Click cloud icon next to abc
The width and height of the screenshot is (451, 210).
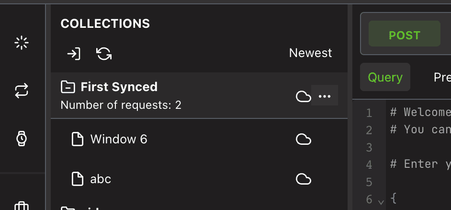(x=303, y=179)
